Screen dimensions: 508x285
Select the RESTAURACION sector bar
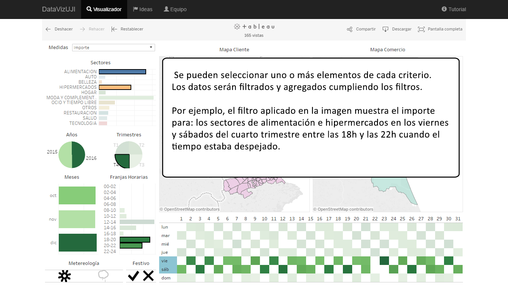[x=103, y=113]
